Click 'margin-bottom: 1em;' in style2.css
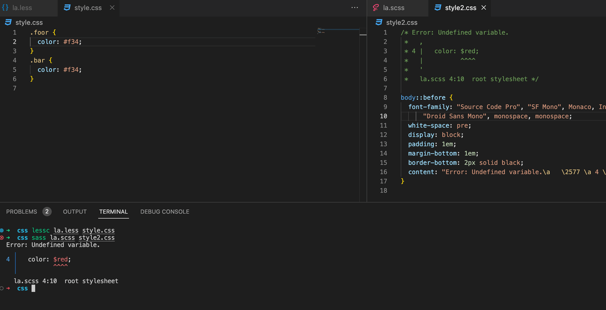The height and width of the screenshot is (310, 606). click(444, 153)
